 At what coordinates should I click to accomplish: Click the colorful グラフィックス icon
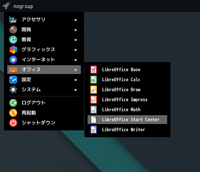[13, 50]
